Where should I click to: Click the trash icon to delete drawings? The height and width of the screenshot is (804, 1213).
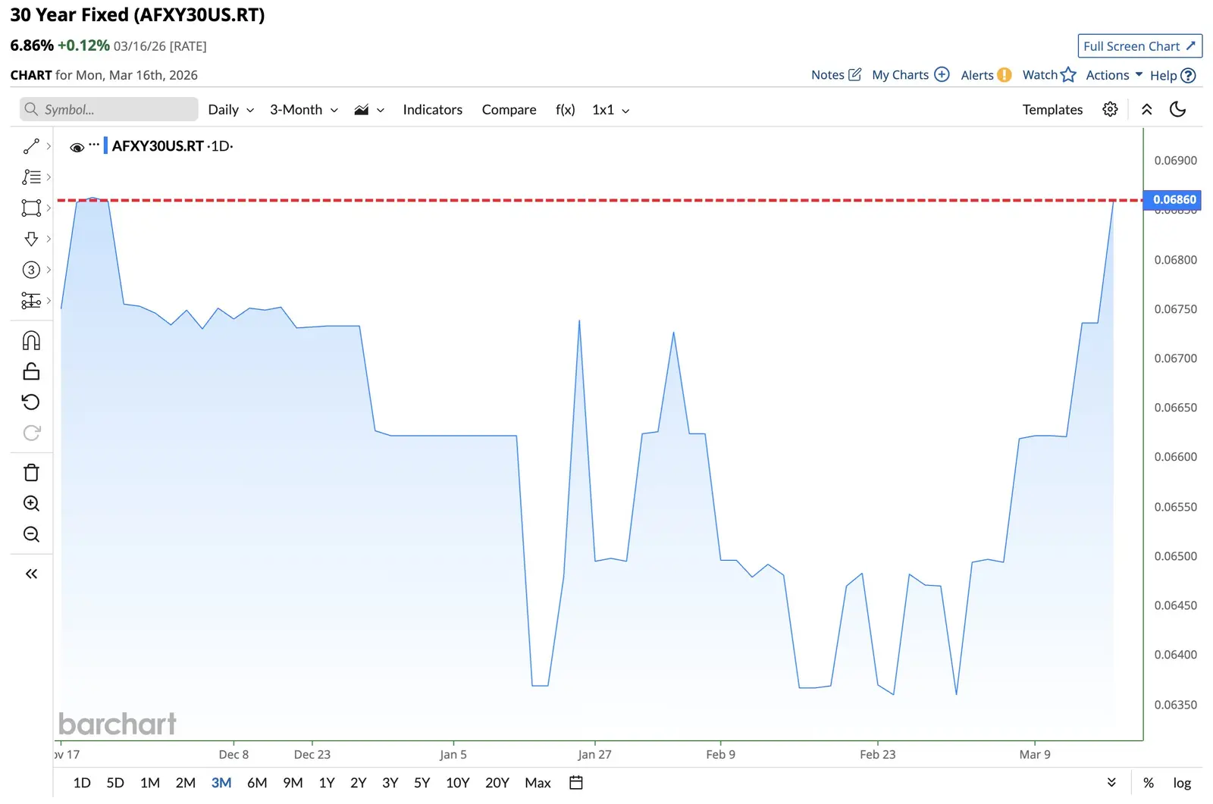point(31,473)
